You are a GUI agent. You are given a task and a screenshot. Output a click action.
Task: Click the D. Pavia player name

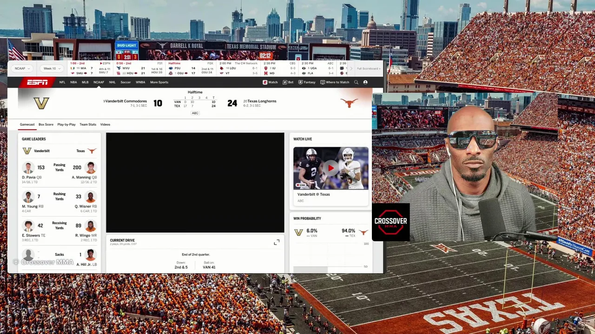click(x=29, y=177)
